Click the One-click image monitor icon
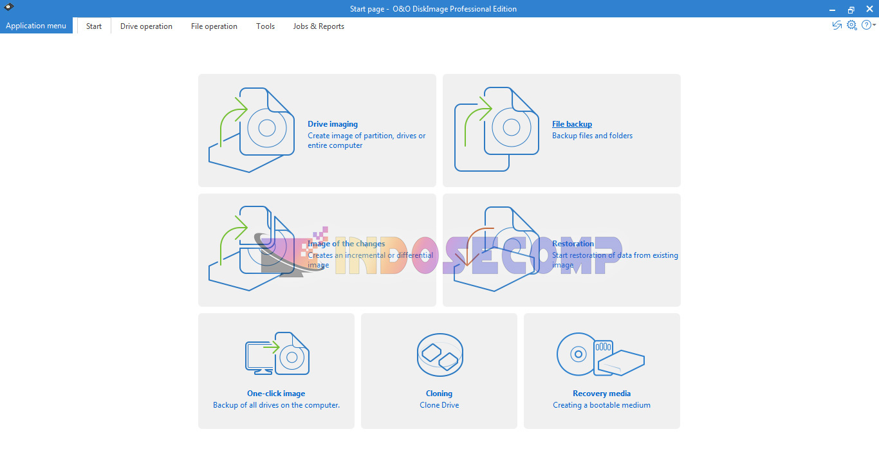 pyautogui.click(x=277, y=354)
